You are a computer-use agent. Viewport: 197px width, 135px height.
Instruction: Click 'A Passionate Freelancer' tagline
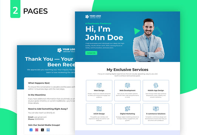98,24
